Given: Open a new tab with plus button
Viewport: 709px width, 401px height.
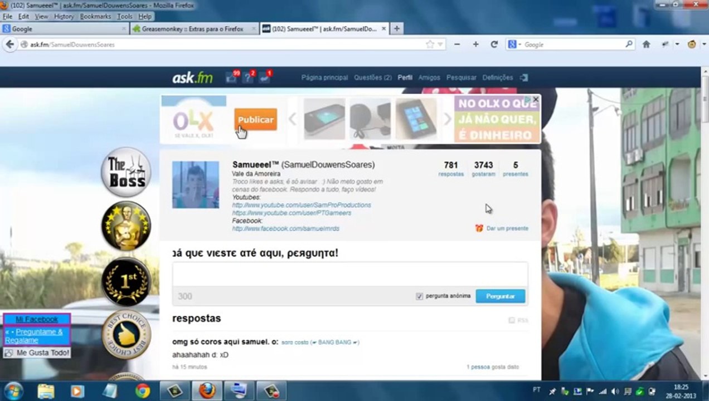Looking at the screenshot, I should (396, 29).
